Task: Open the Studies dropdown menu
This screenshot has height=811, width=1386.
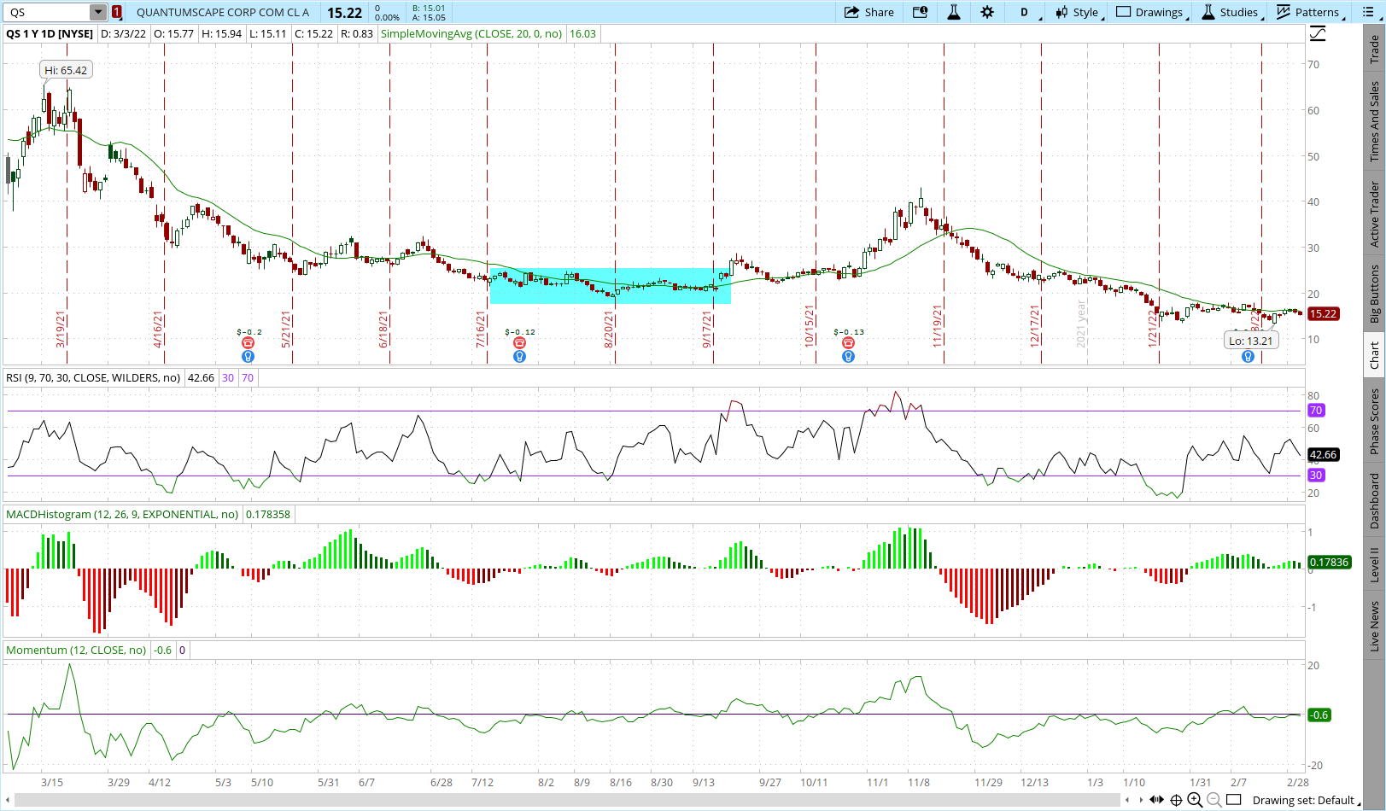Action: [x=1231, y=12]
